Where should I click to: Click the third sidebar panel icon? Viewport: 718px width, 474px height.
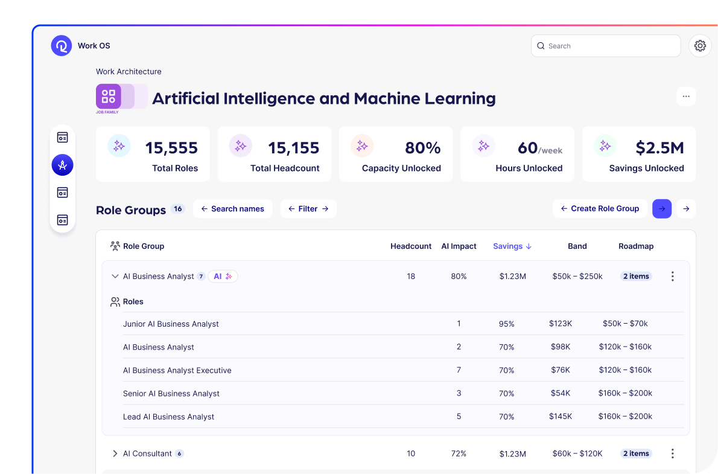63,193
